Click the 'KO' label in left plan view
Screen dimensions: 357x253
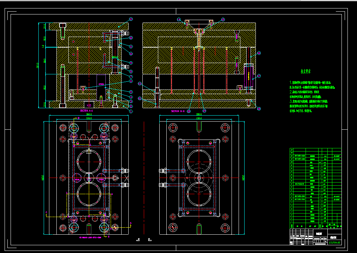pos(89,180)
